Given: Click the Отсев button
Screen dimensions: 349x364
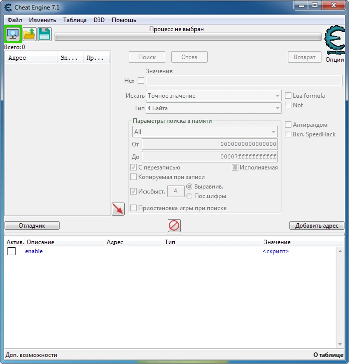Looking at the screenshot, I should coord(189,57).
